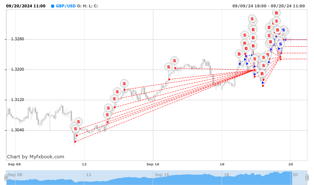Select bottom B of three stacked B markers

(x=253, y=46)
